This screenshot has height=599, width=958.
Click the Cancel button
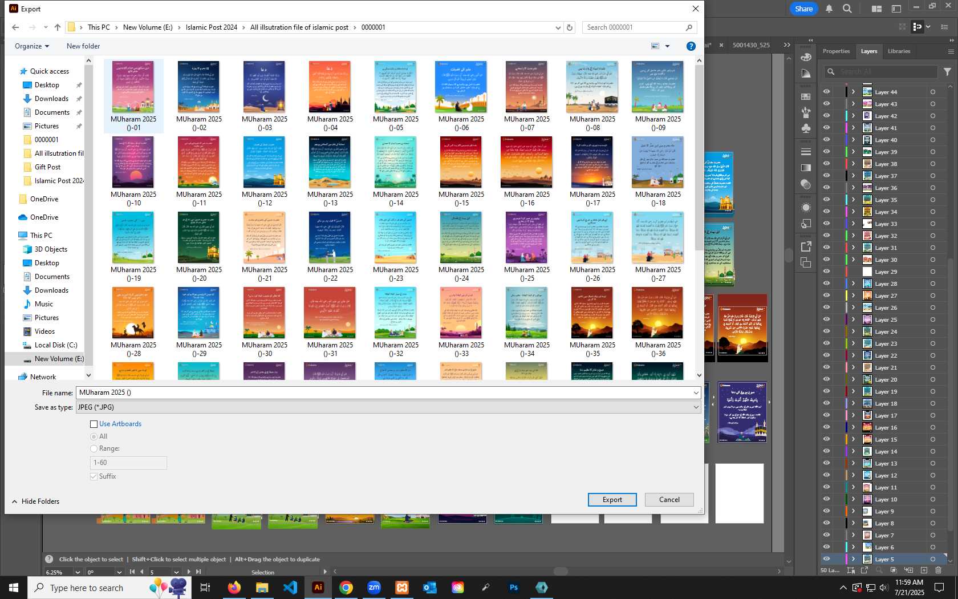pos(669,500)
